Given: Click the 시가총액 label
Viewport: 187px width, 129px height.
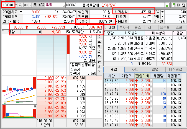Looking at the screenshot, I should click(x=121, y=12).
